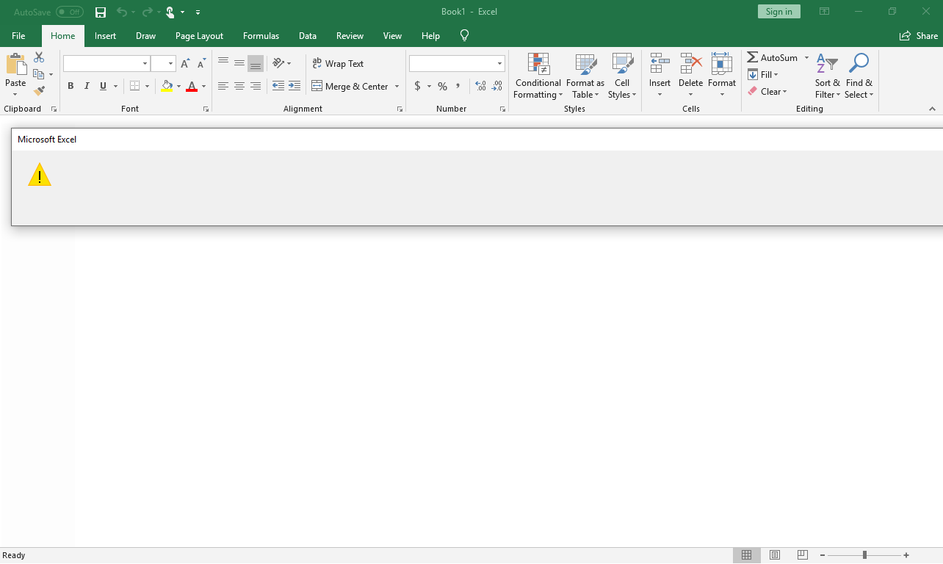
Task: Toggle Italic formatting
Action: (87, 86)
